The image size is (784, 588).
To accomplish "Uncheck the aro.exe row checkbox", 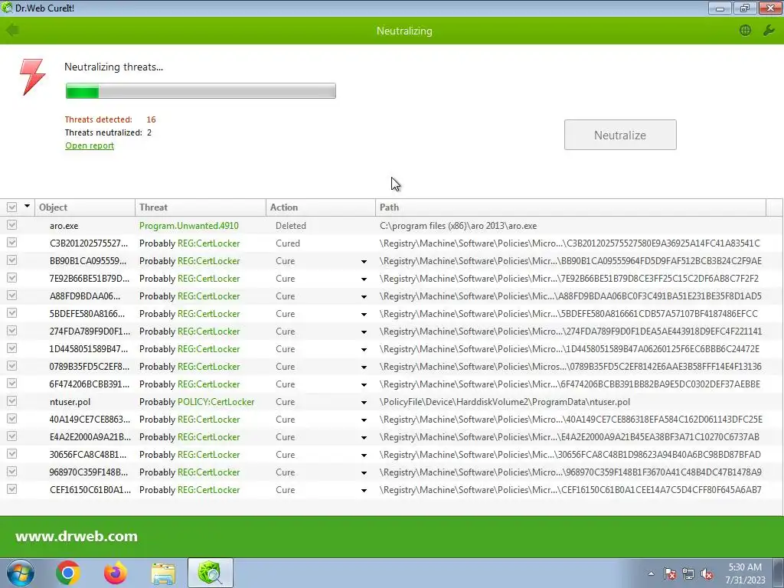I will [12, 226].
